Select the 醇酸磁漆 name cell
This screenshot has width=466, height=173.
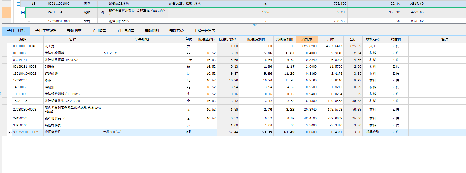pyautogui.click(x=73, y=73)
